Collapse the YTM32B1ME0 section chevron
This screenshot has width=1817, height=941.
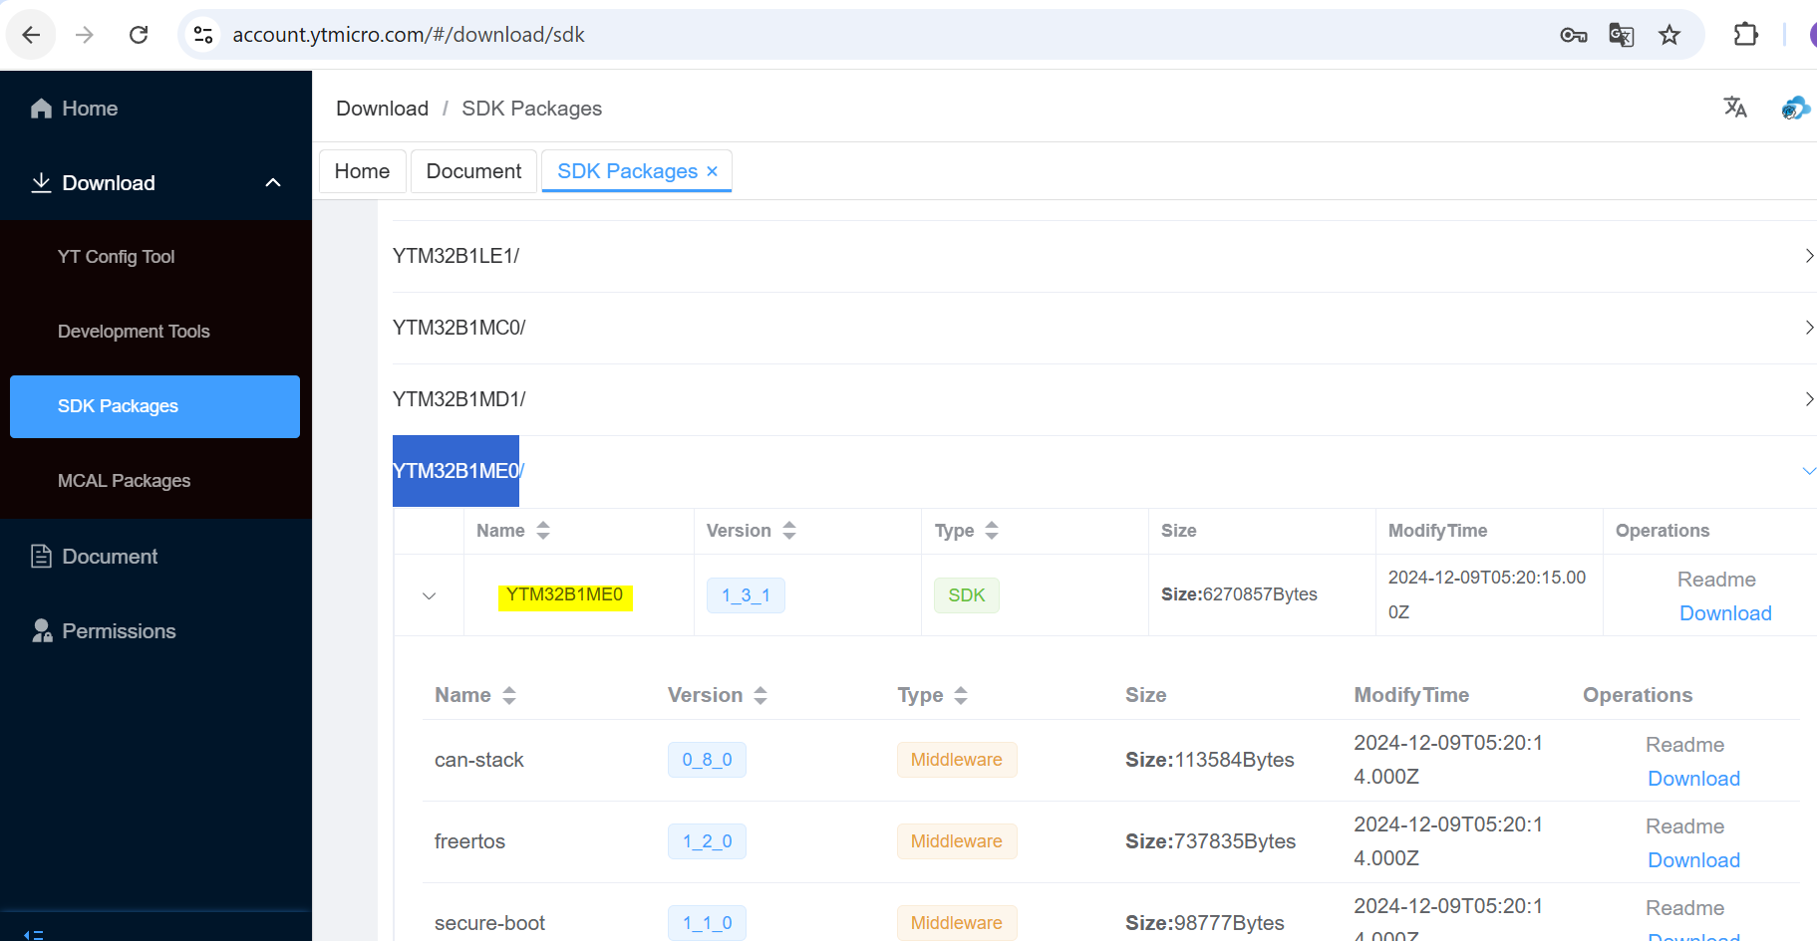click(1808, 470)
